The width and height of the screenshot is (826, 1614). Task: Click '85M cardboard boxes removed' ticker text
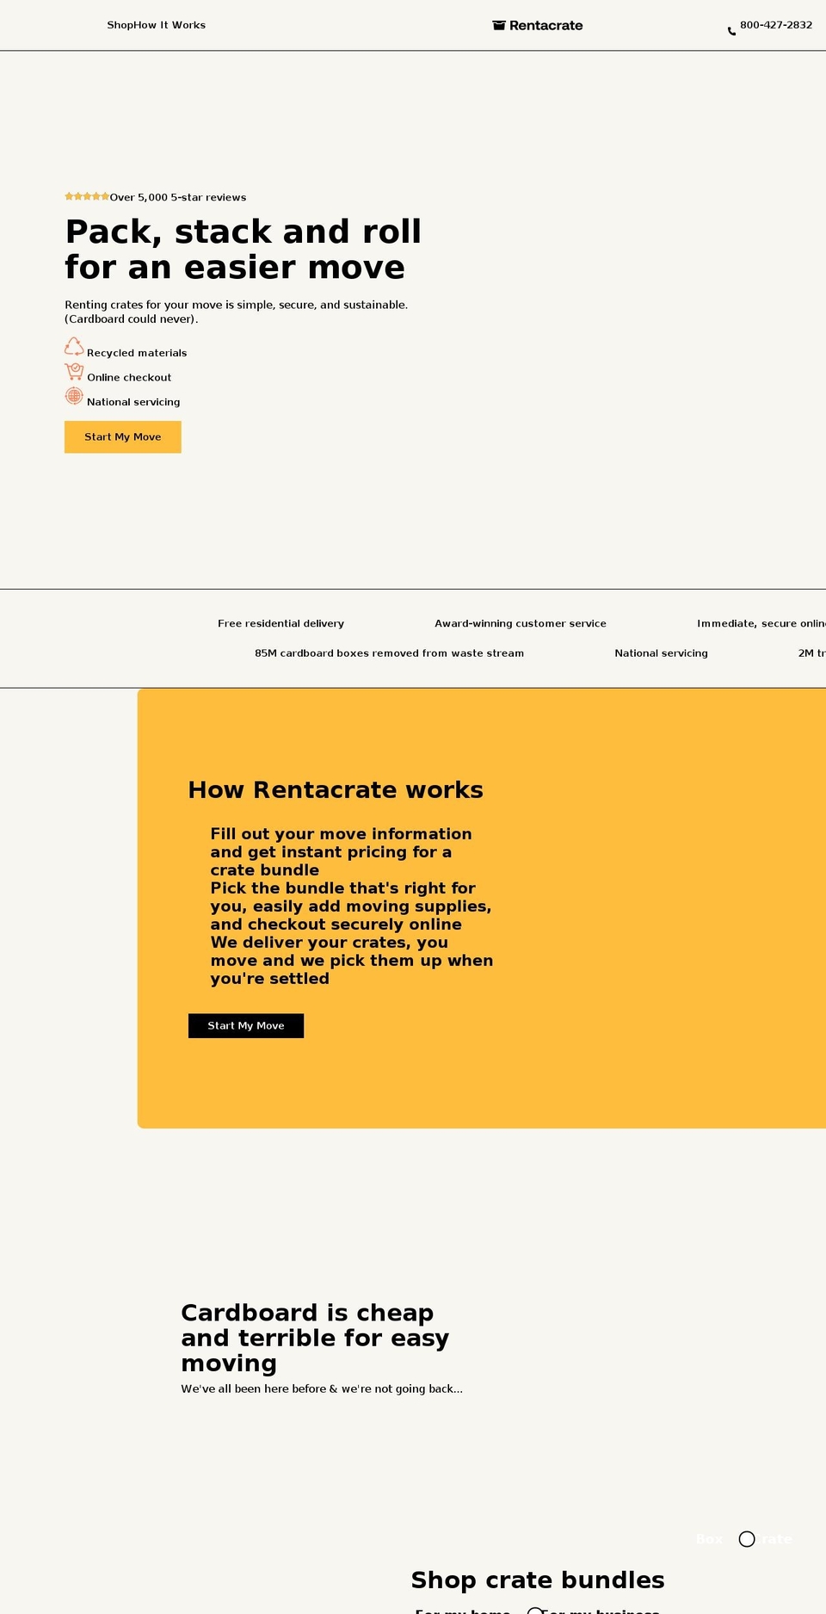pyautogui.click(x=389, y=653)
